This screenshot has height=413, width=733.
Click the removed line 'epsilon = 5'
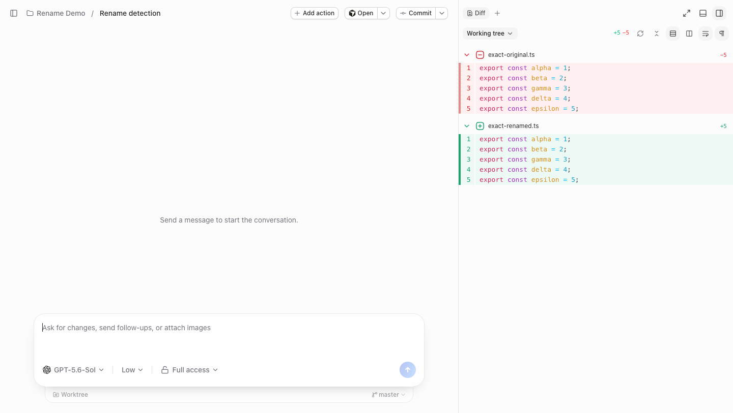point(596,109)
